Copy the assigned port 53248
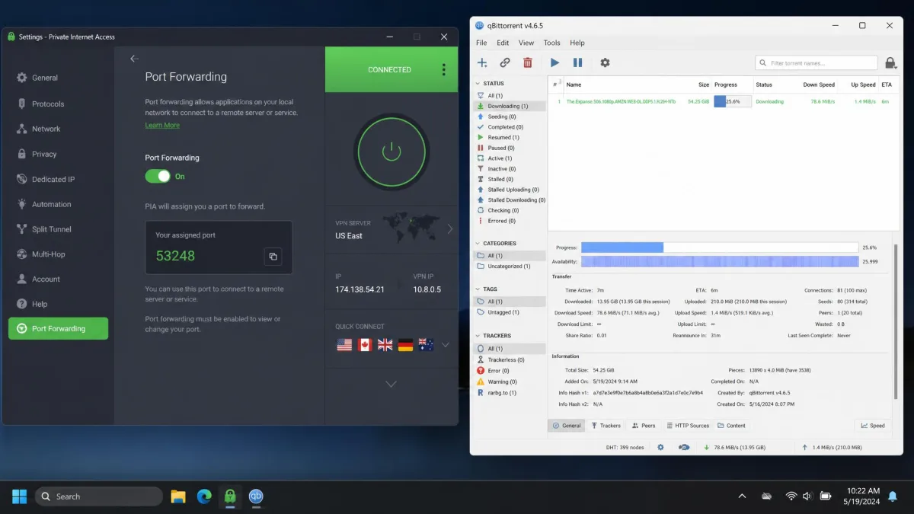The image size is (914, 514). tap(273, 257)
